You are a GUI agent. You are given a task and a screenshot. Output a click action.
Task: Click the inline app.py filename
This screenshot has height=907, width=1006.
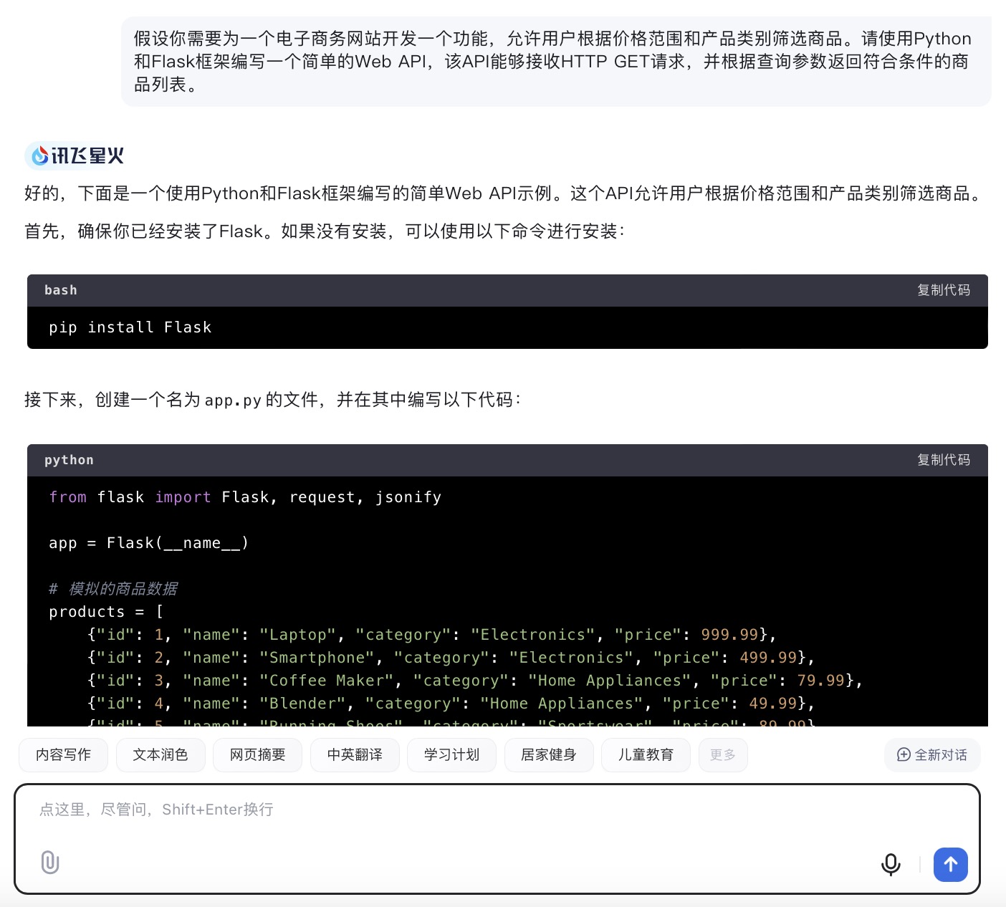[x=233, y=400]
